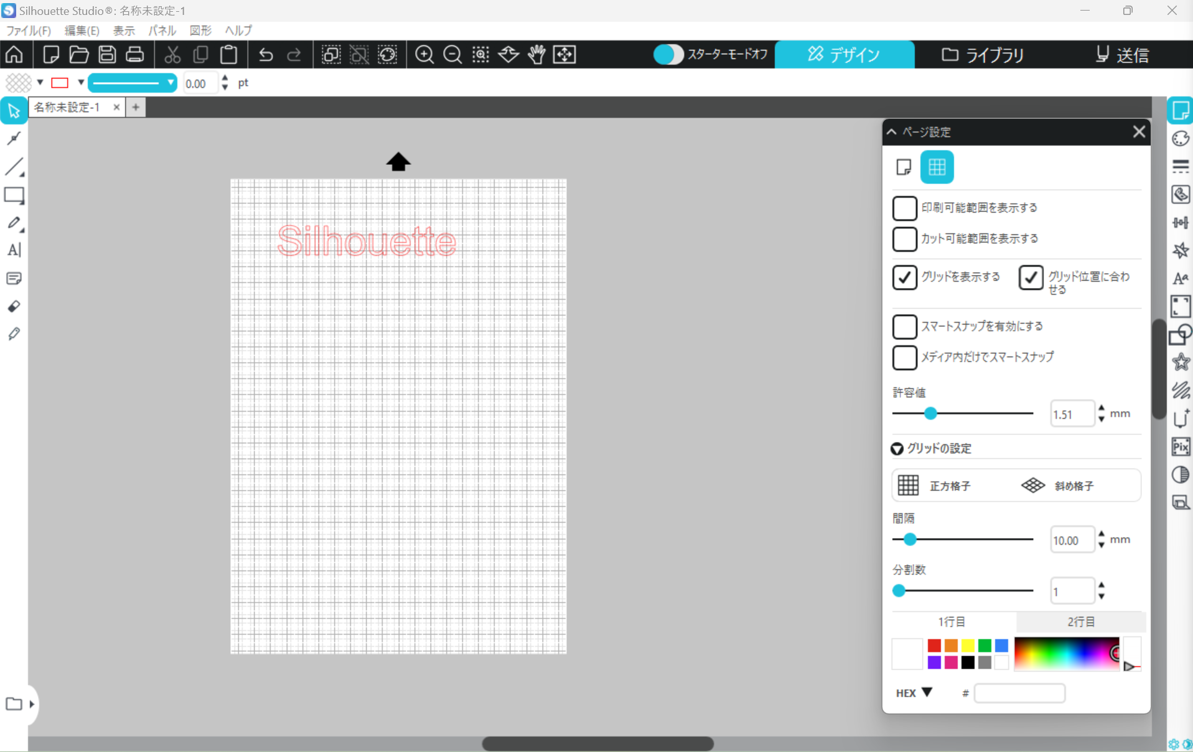Image resolution: width=1193 pixels, height=752 pixels.
Task: Open the line color dropdown arrow
Action: point(80,83)
